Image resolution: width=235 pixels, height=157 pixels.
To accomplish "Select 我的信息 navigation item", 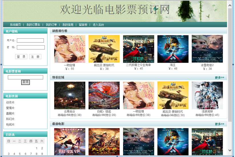I will 68,25.
